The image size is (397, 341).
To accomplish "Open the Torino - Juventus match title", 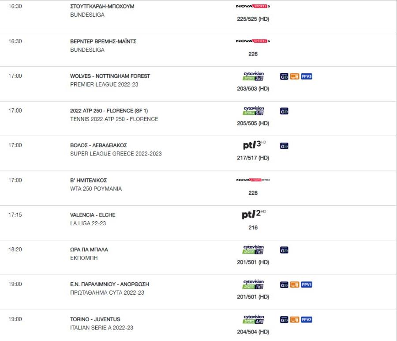I will coord(95,319).
